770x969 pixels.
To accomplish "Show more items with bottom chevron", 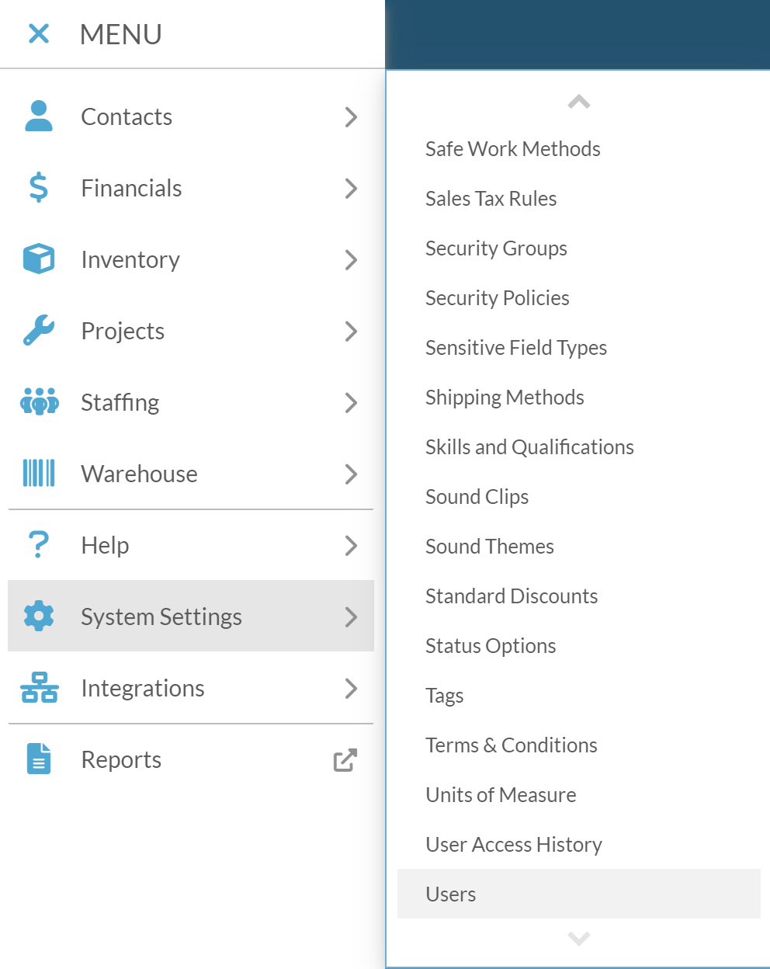I will coord(579,938).
